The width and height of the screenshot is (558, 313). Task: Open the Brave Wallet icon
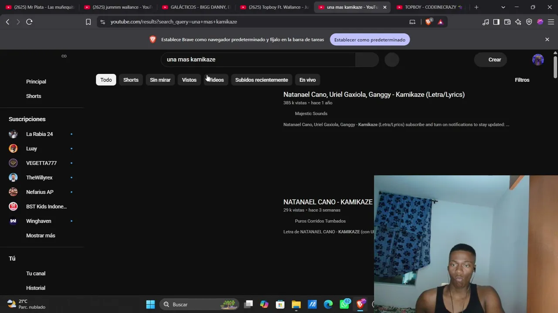(507, 22)
